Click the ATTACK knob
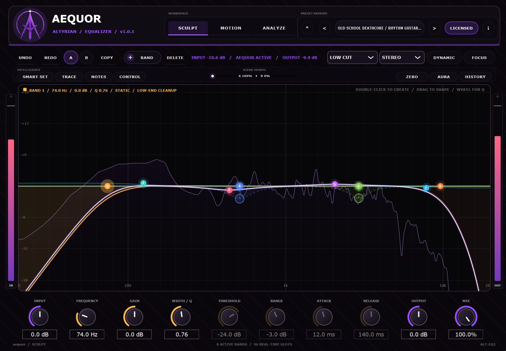506x351 pixels. click(324, 317)
